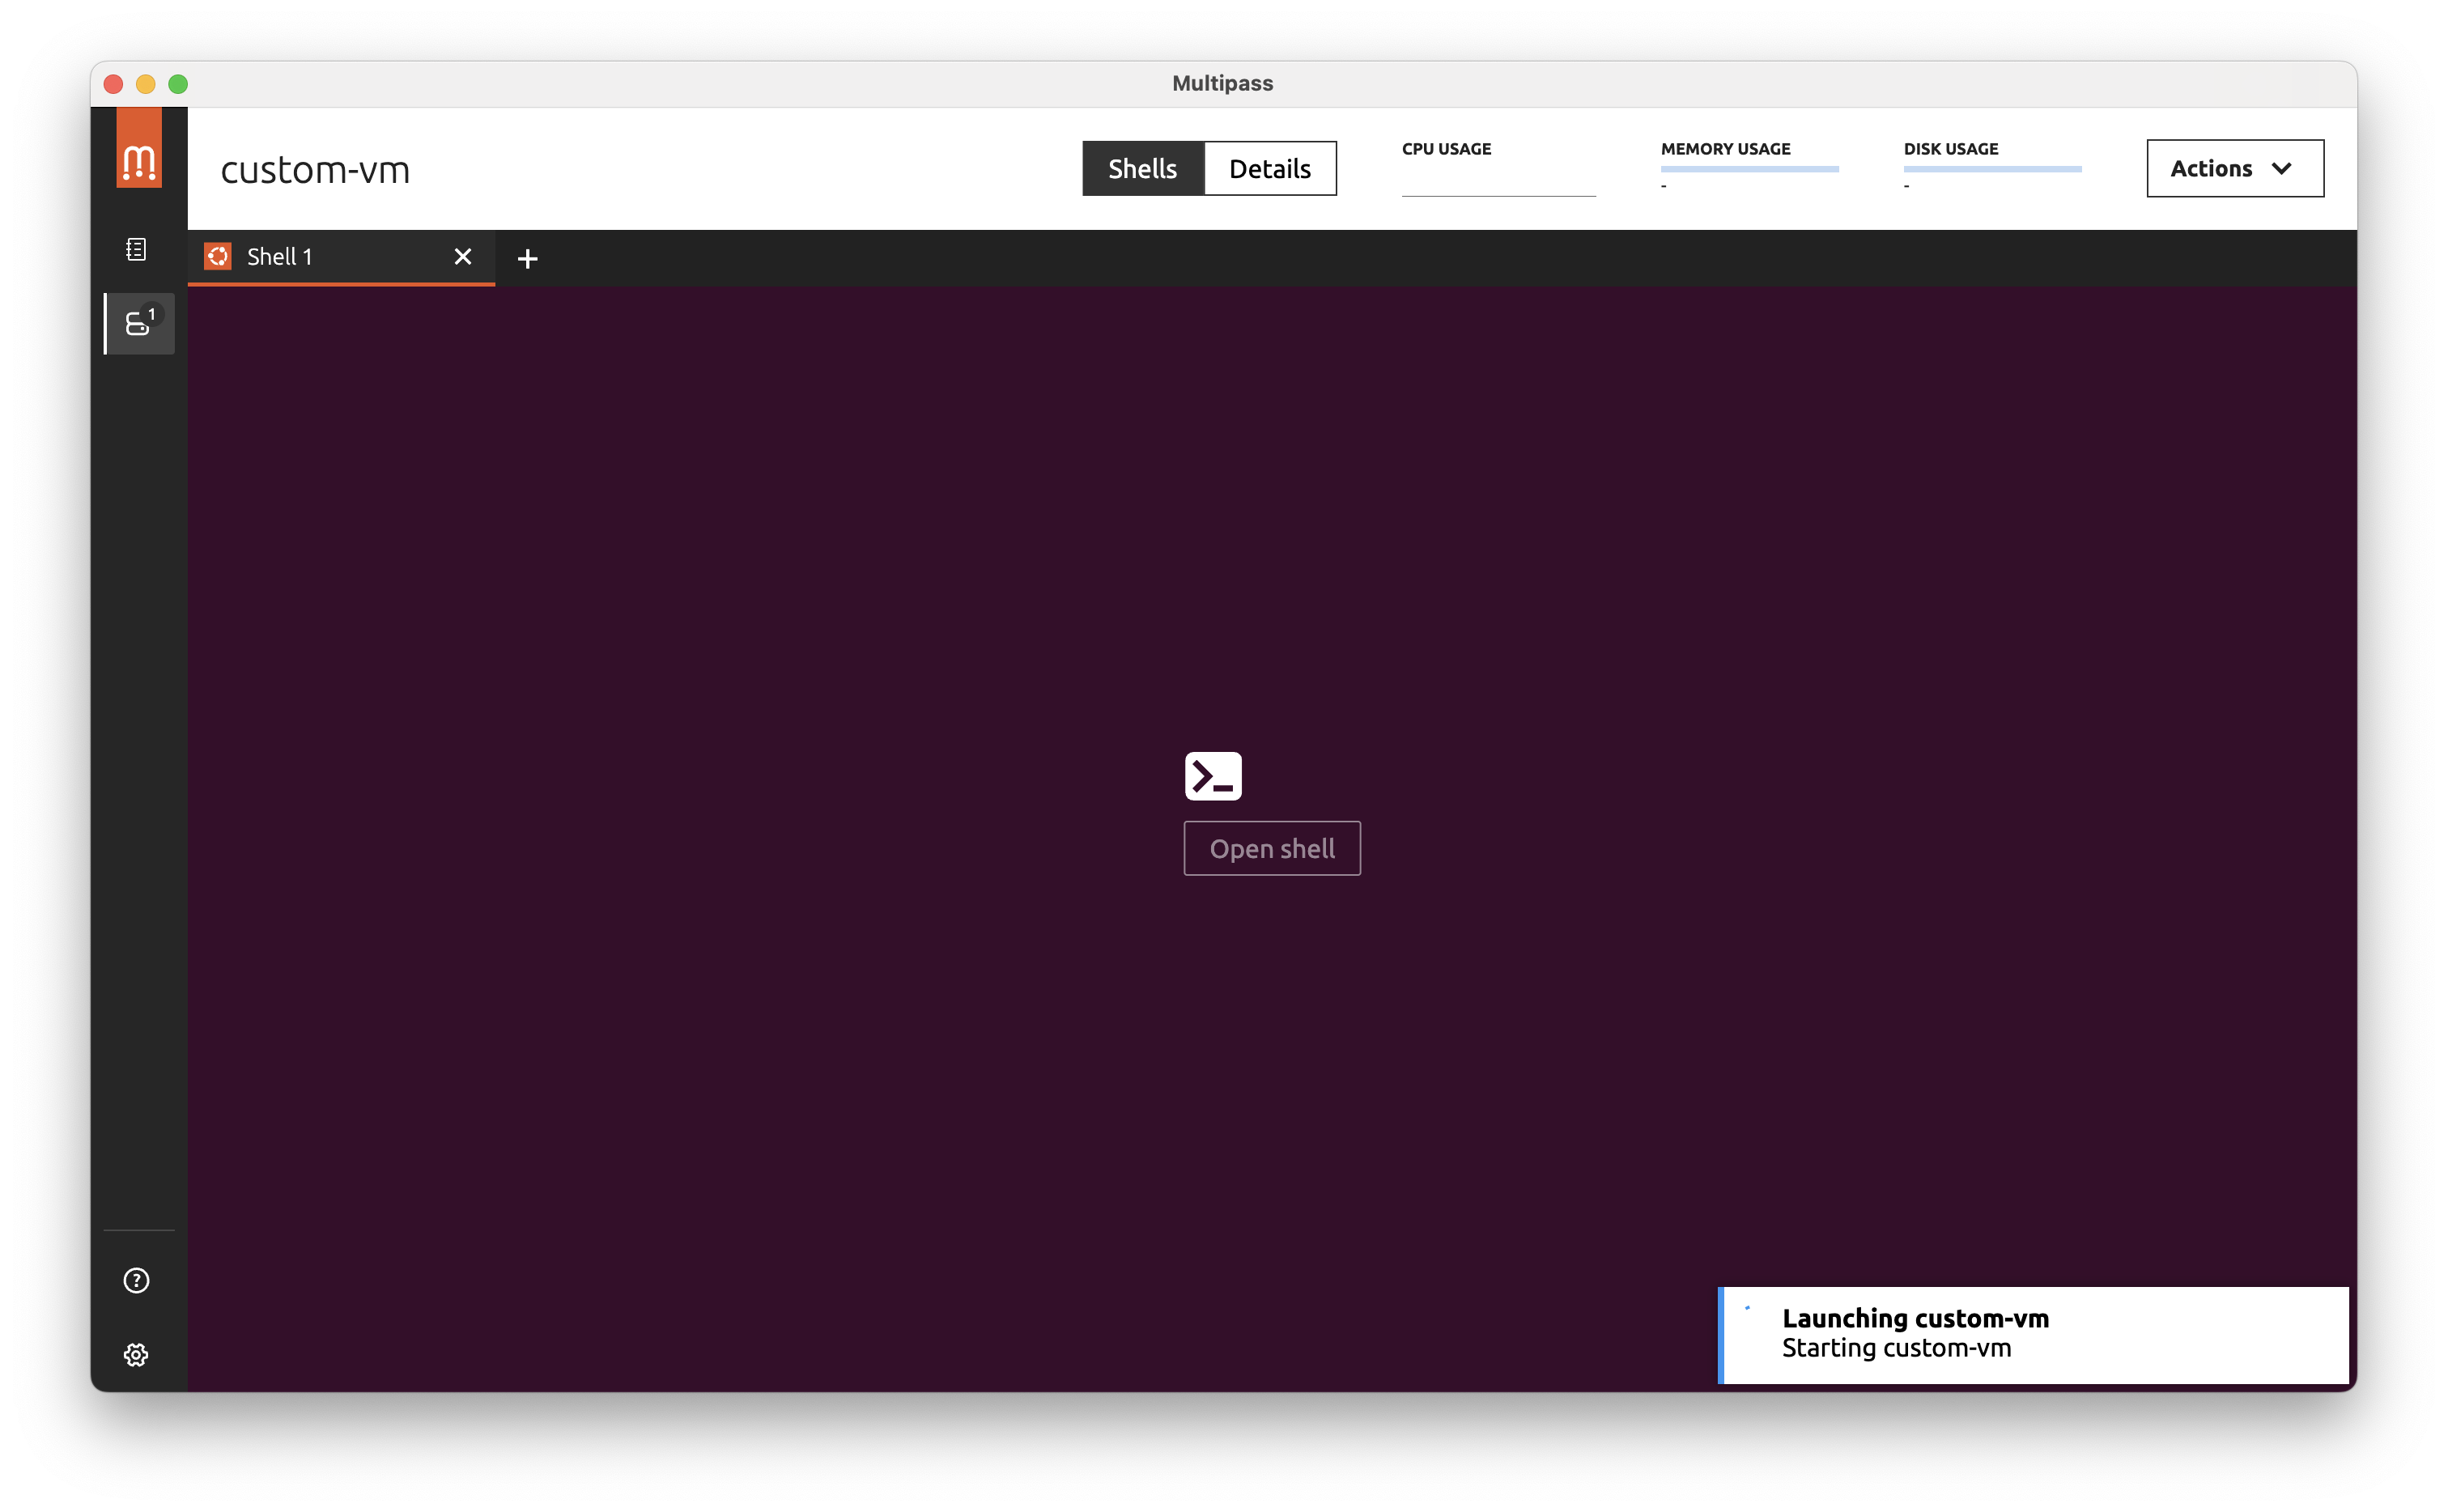Screen dimensions: 2448x1512
Task: Open the settings gear icon
Action: (x=137, y=1355)
